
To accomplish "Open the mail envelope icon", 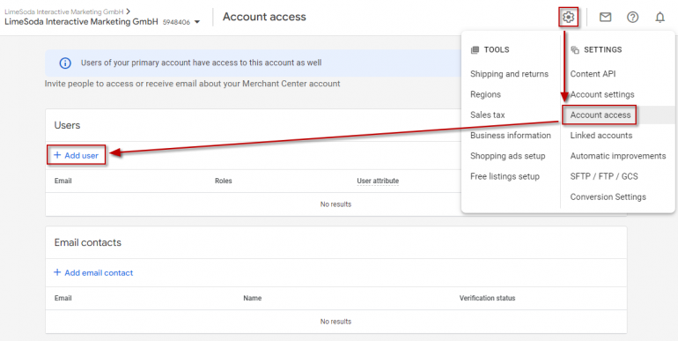I will [606, 18].
